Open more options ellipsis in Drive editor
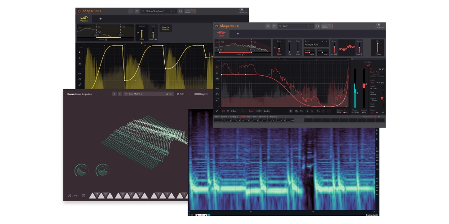The image size is (449, 224). click(329, 111)
